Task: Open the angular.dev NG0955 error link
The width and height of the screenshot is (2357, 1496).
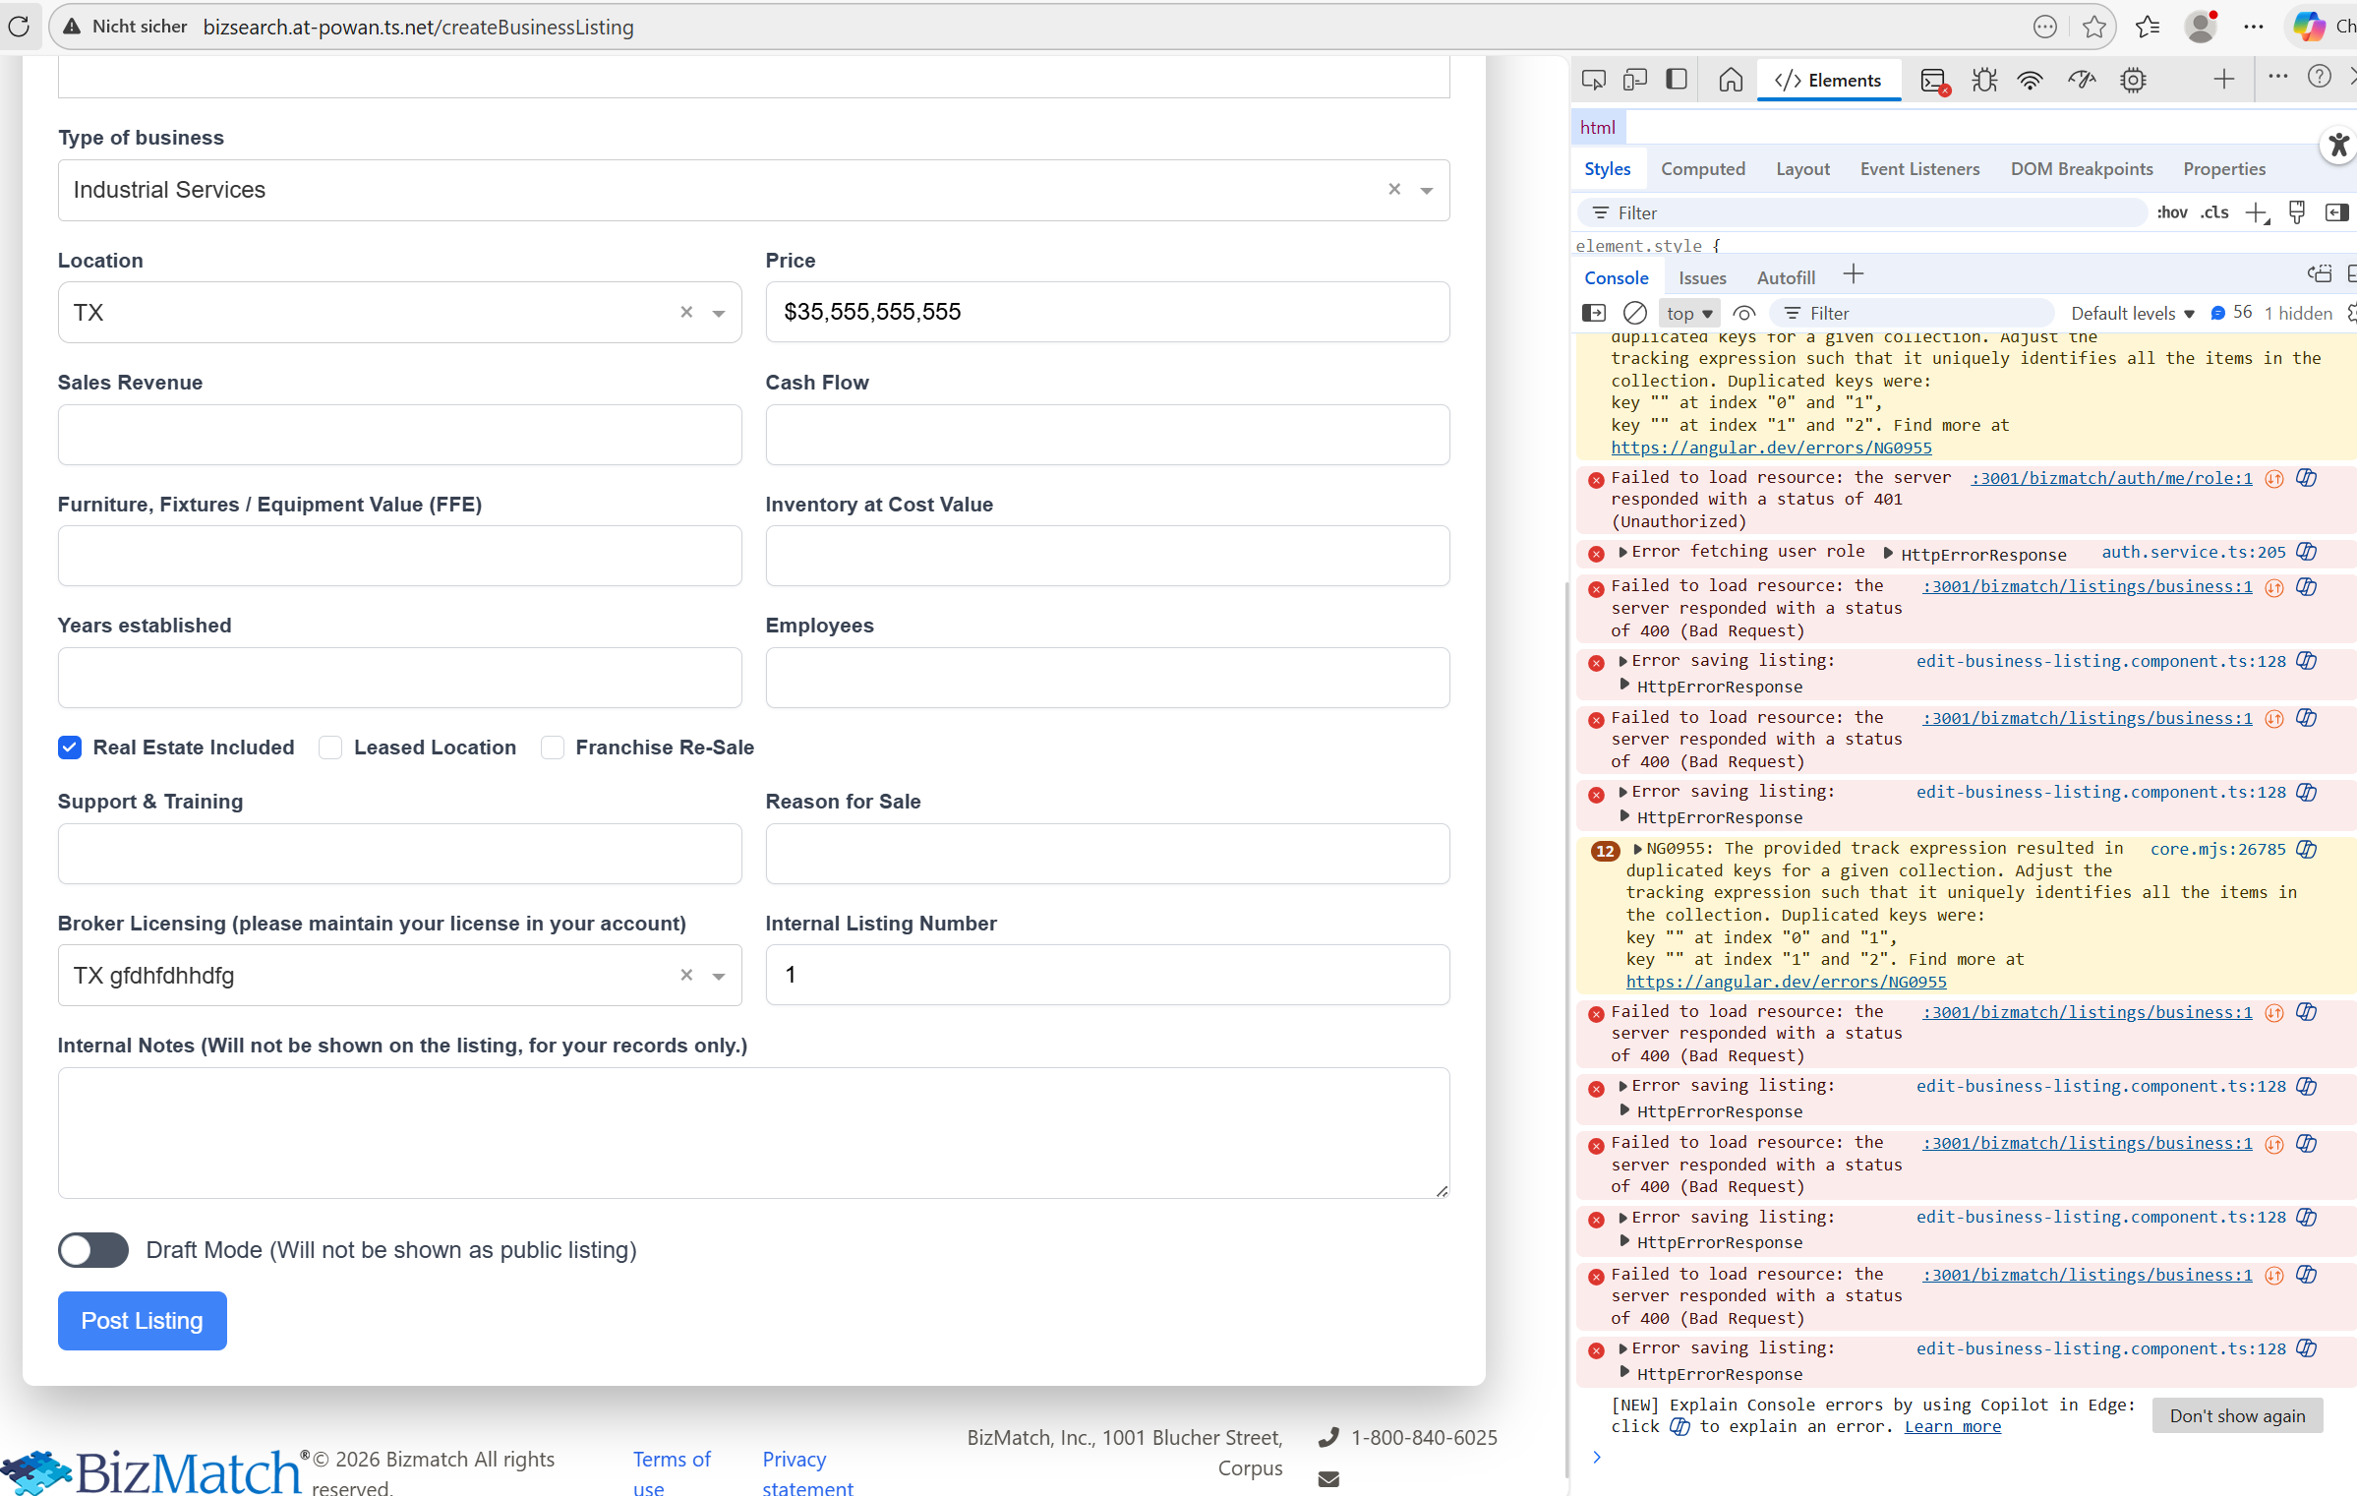Action: click(x=1786, y=982)
